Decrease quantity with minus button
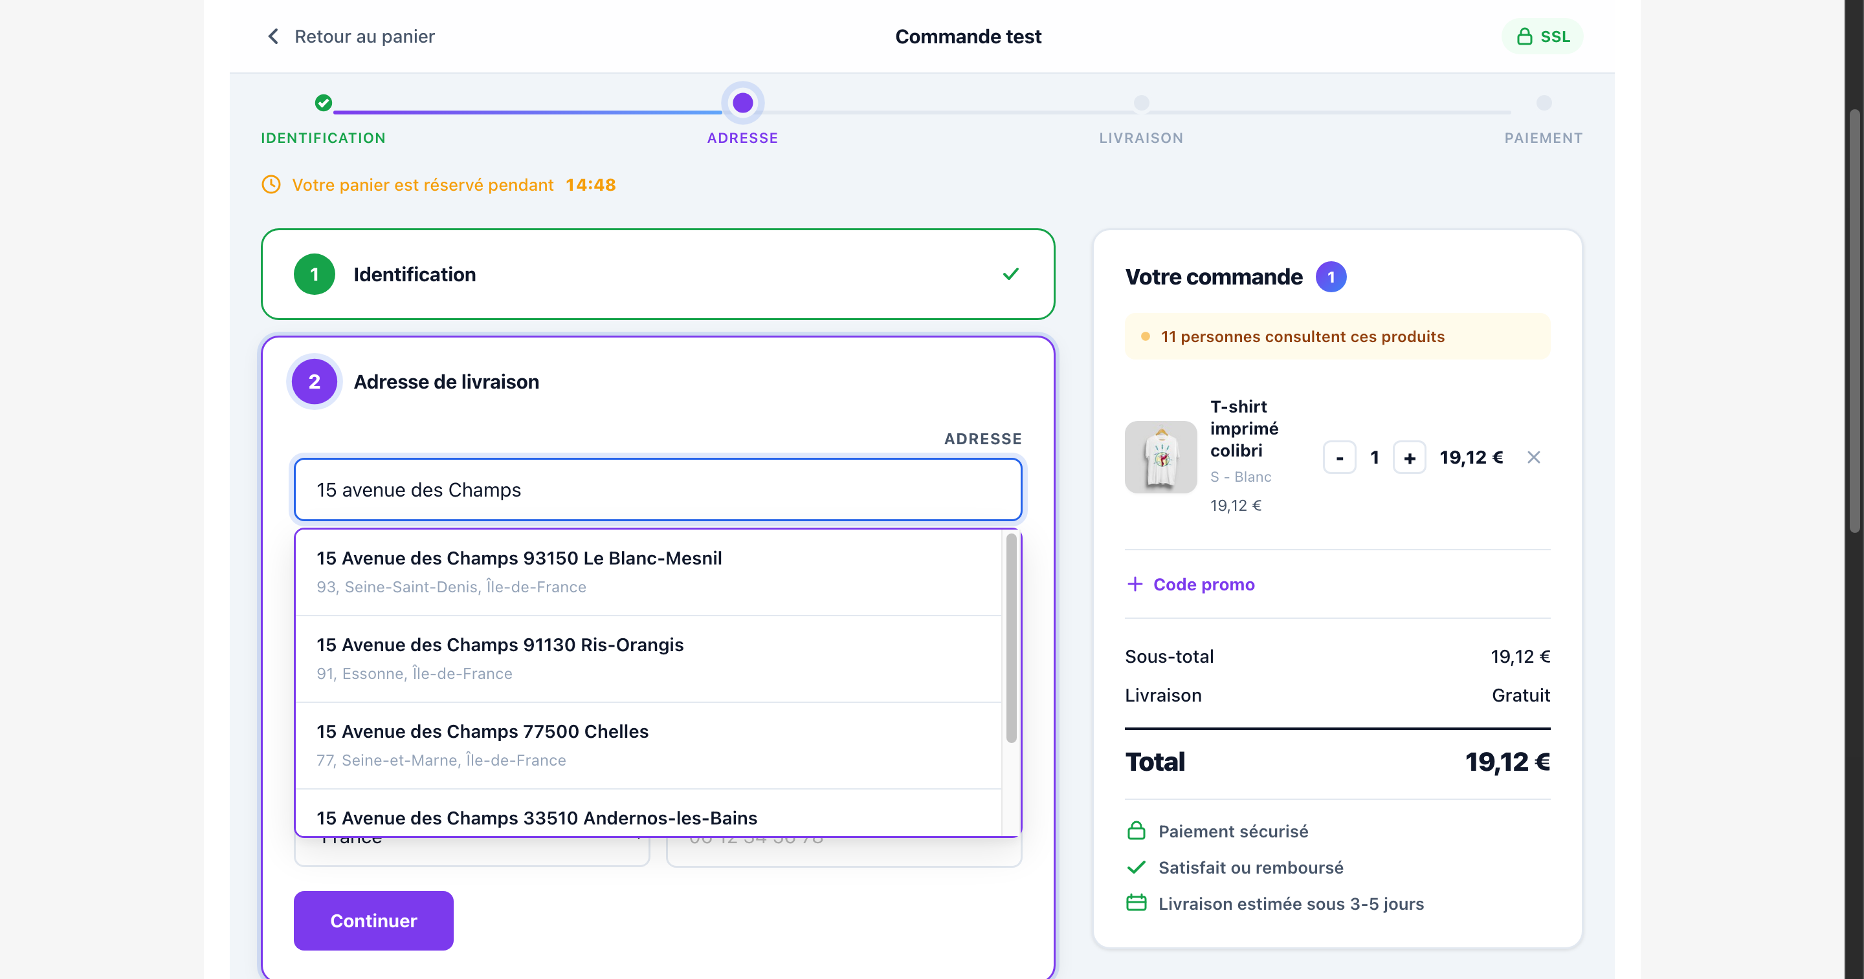1864x979 pixels. click(1339, 457)
